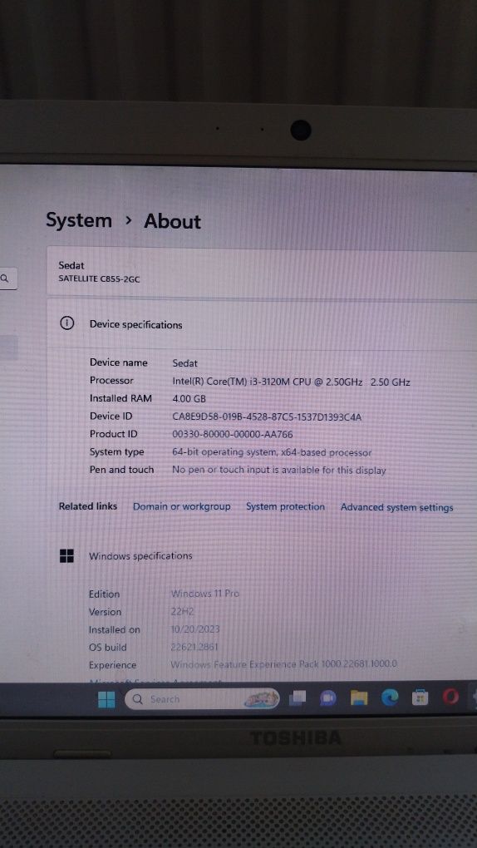Select installed on date 10/20/2023

(195, 629)
